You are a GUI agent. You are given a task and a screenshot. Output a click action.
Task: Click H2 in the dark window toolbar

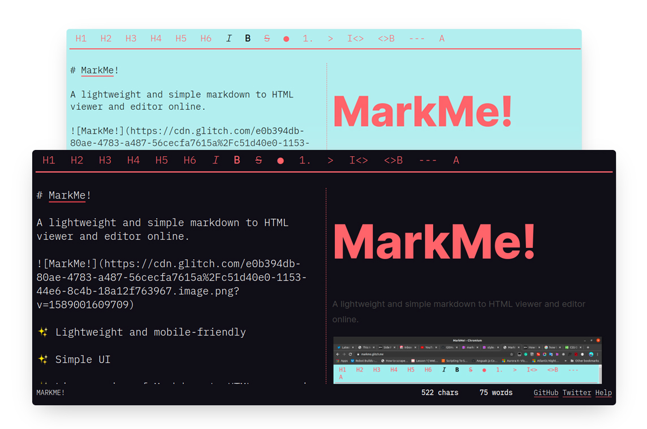[x=77, y=160]
